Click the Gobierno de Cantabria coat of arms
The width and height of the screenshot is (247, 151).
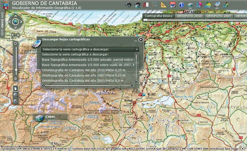6,5
